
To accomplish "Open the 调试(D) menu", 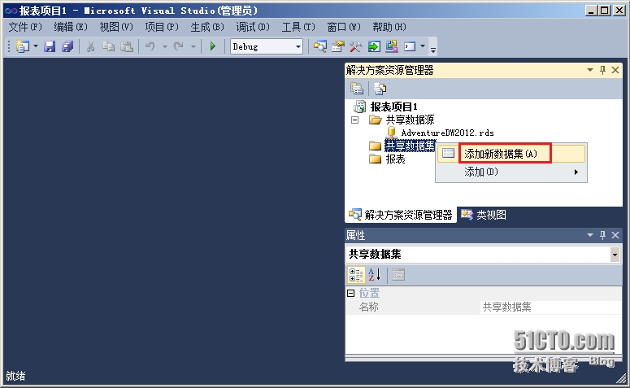I will (253, 27).
